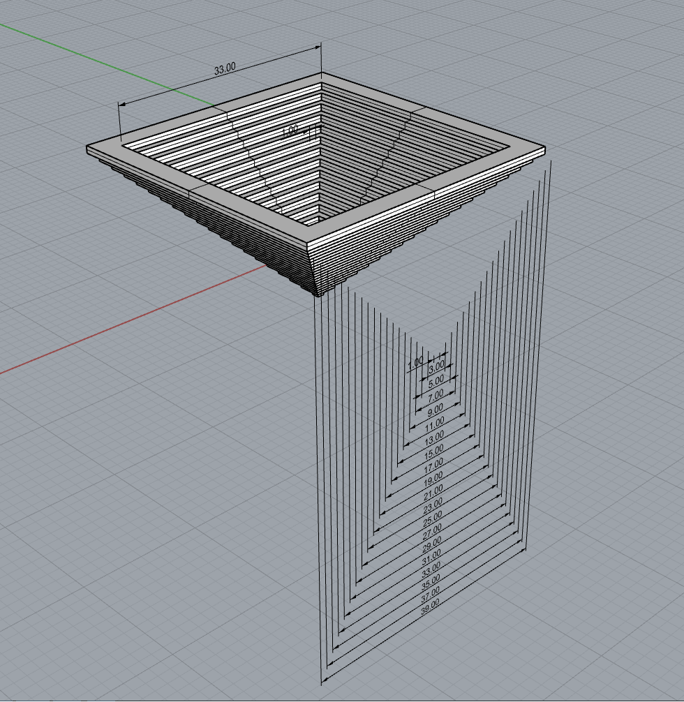684x702 pixels.
Task: Pick the 25.00 dimension label
Action: 433,517
